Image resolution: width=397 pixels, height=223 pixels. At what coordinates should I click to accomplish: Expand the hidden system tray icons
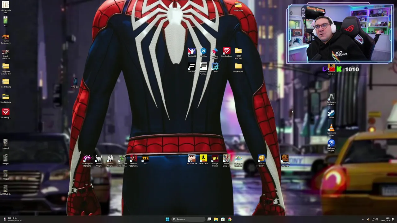[363, 219]
